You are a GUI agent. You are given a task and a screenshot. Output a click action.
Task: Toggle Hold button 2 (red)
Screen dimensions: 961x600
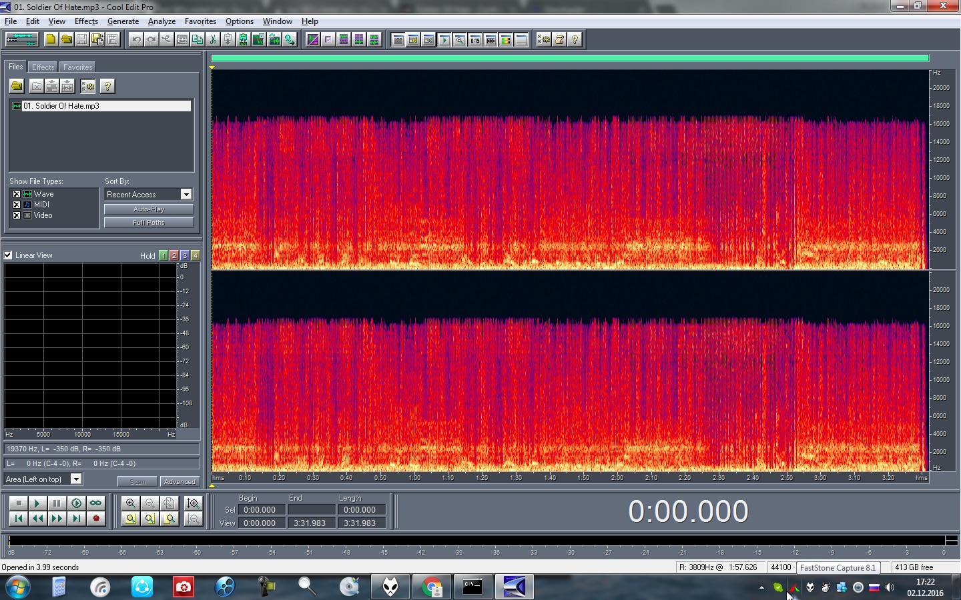tap(174, 255)
